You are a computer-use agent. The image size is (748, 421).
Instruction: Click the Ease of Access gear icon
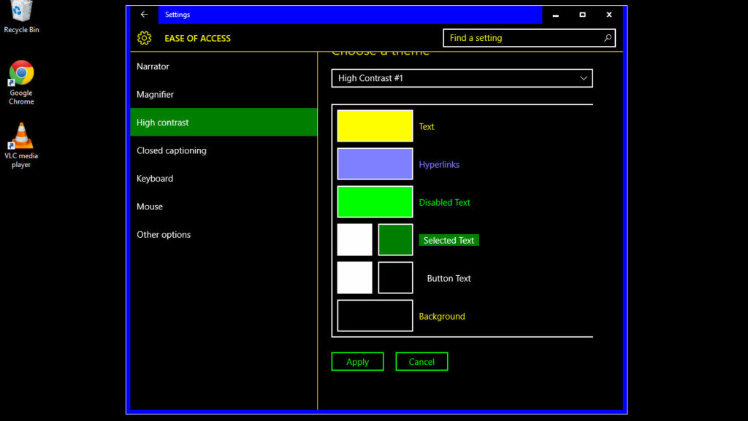(145, 37)
